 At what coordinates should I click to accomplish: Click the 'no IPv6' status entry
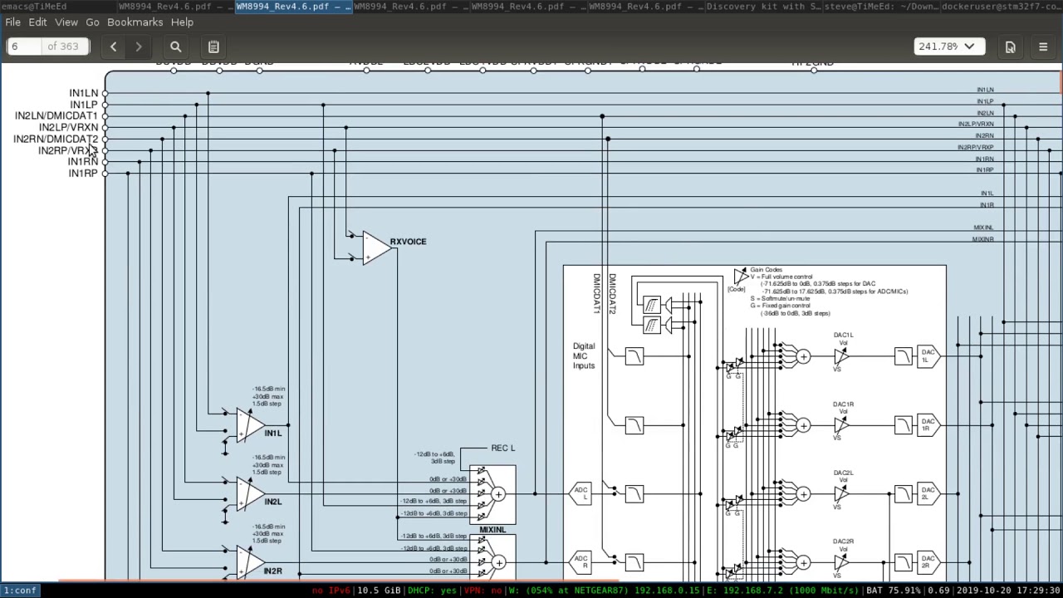tap(331, 591)
